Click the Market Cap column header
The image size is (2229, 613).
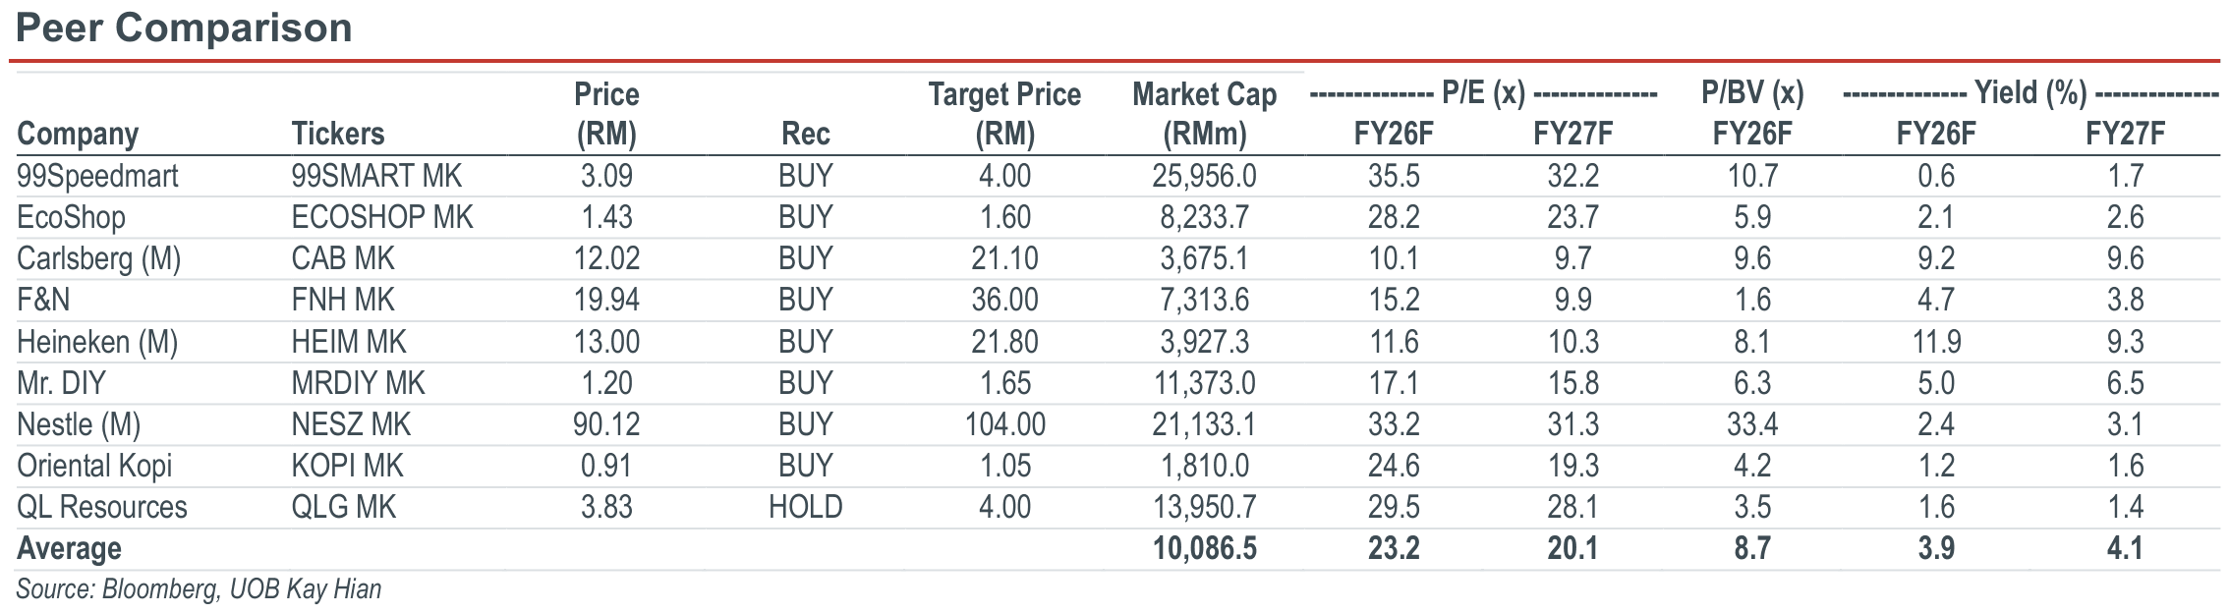1204,114
